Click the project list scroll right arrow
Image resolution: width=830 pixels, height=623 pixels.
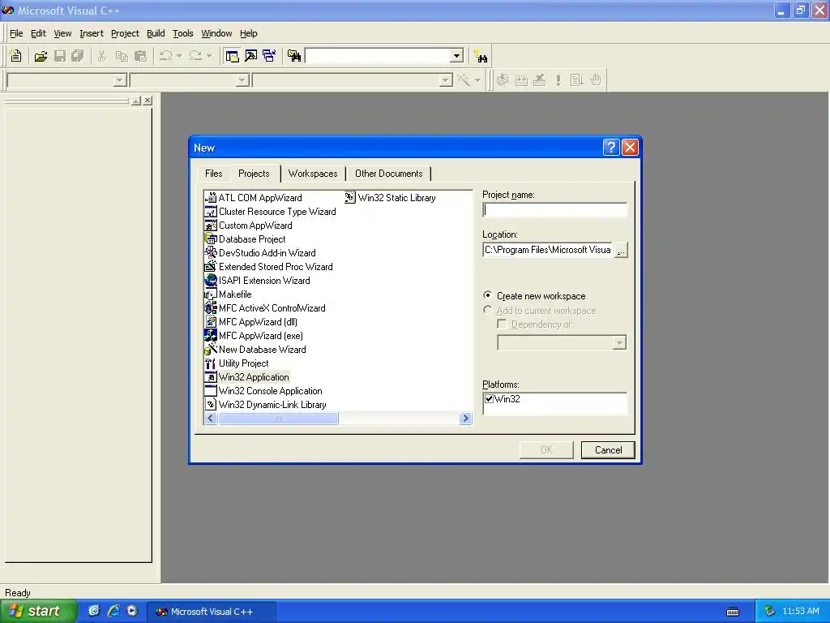pos(465,419)
